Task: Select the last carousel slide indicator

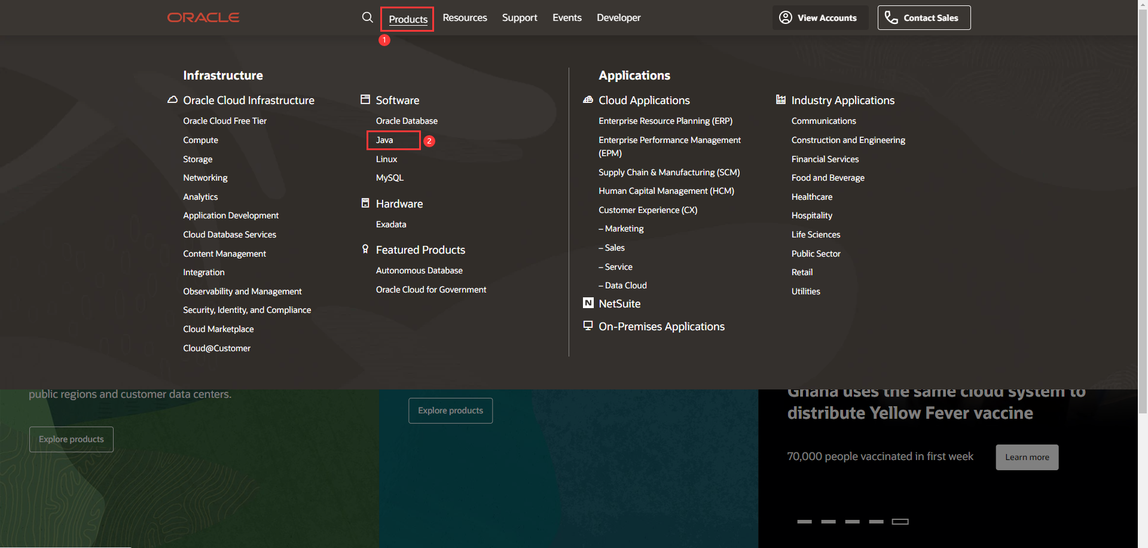Action: (x=900, y=522)
